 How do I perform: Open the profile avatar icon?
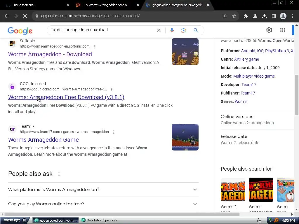(283, 16)
